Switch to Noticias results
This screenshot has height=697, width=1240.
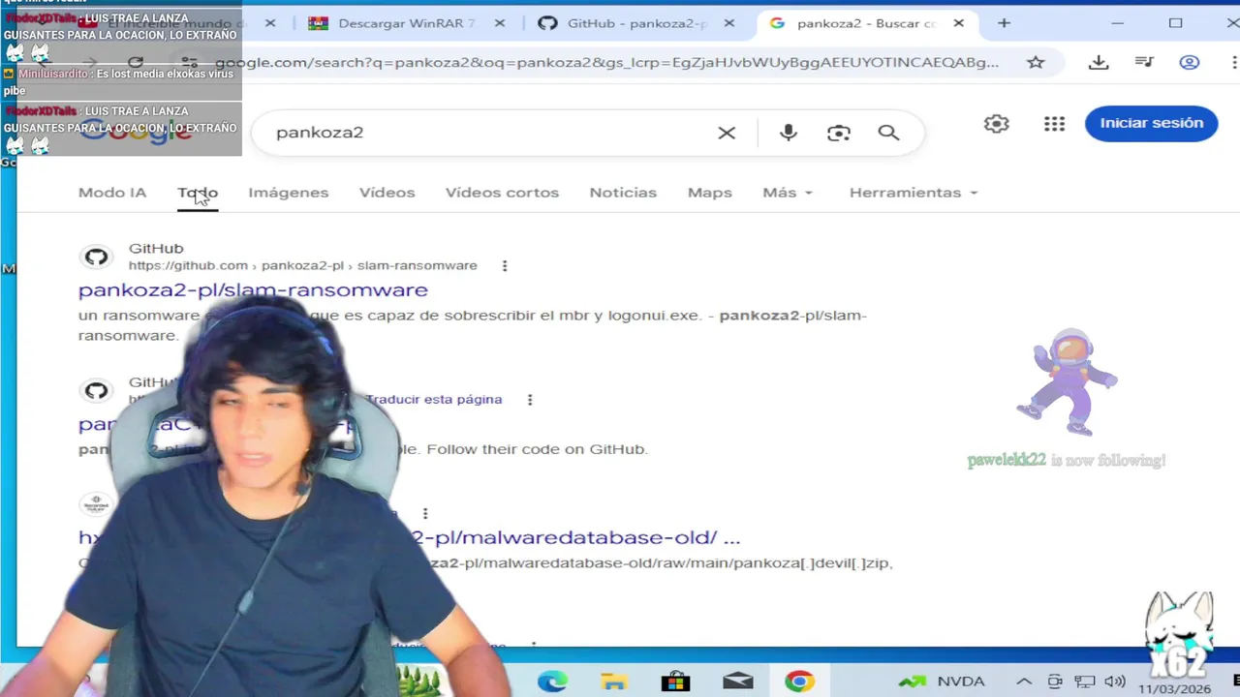pyautogui.click(x=623, y=193)
